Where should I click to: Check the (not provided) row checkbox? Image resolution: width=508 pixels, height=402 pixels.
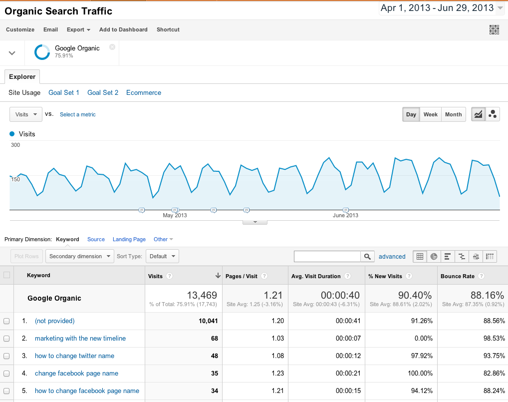point(6,321)
